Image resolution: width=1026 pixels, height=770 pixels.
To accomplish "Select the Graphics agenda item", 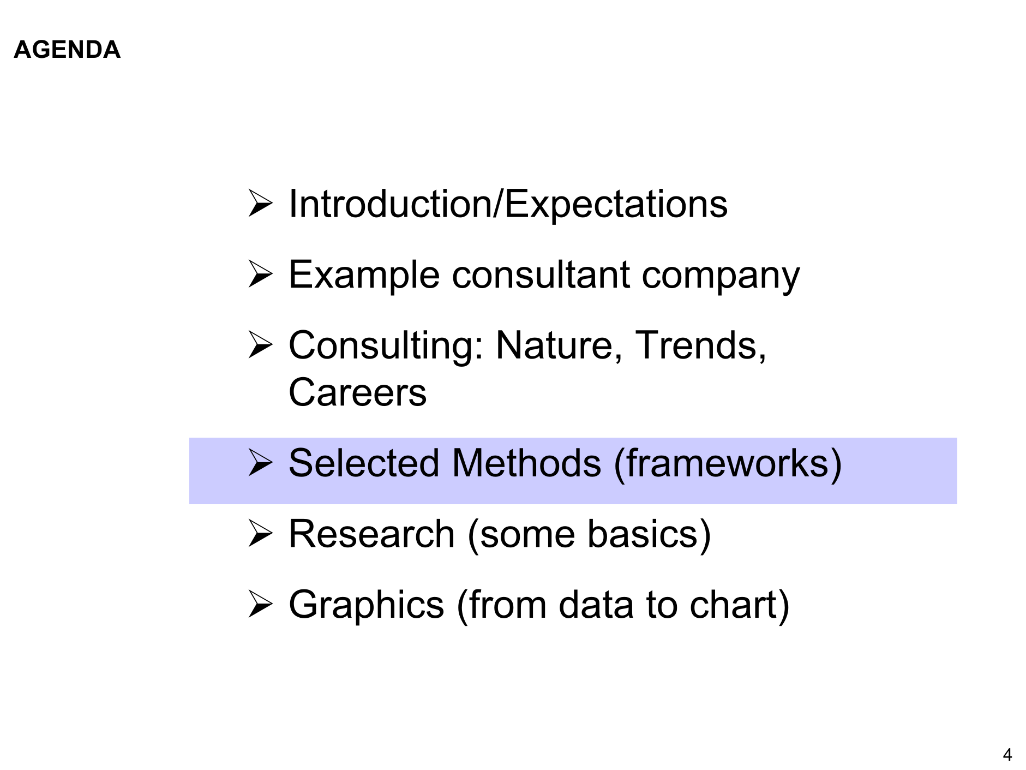I will (366, 605).
